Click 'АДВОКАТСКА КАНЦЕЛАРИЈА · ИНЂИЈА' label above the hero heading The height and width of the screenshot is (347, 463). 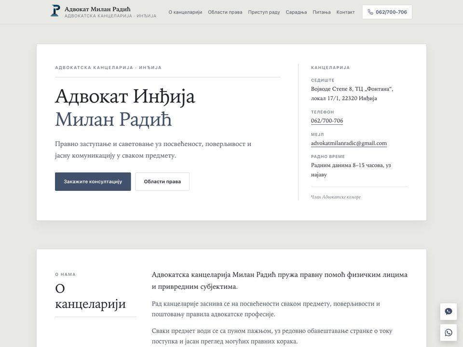click(109, 67)
